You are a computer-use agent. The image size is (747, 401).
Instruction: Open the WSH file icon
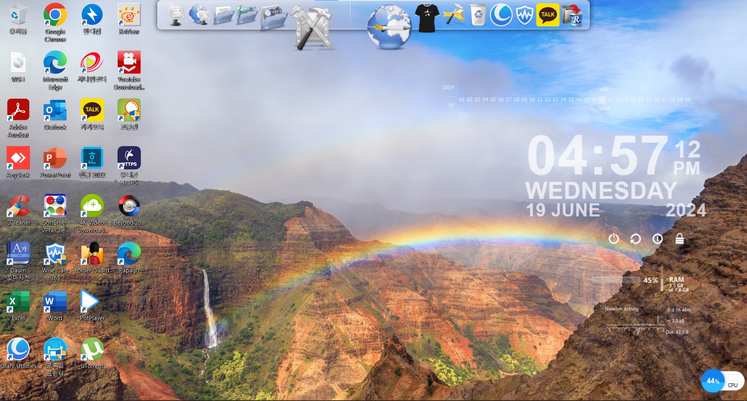pyautogui.click(x=18, y=67)
